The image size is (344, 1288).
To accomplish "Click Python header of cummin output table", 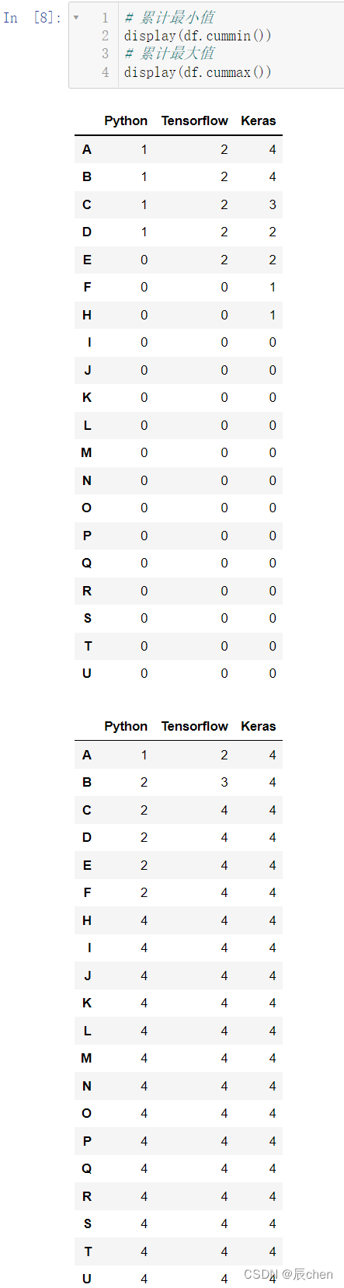I will pyautogui.click(x=126, y=120).
